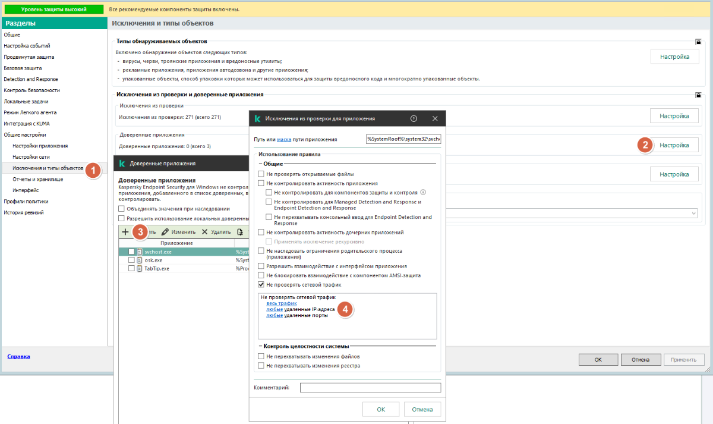Click the plus icon to add trusted application
The image size is (713, 424).
tap(125, 232)
